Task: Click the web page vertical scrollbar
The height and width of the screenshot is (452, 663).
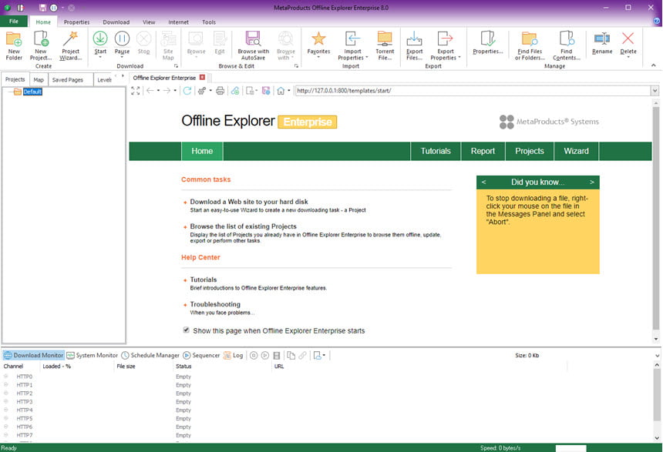Action: point(656,219)
